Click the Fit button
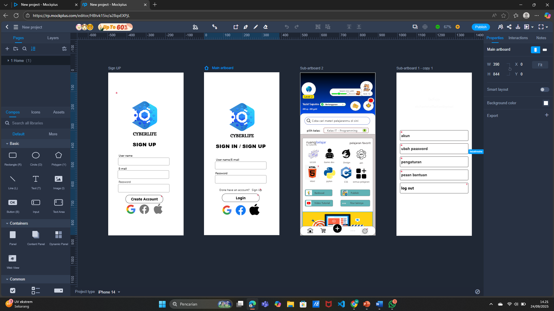The height and width of the screenshot is (311, 554). 540,65
